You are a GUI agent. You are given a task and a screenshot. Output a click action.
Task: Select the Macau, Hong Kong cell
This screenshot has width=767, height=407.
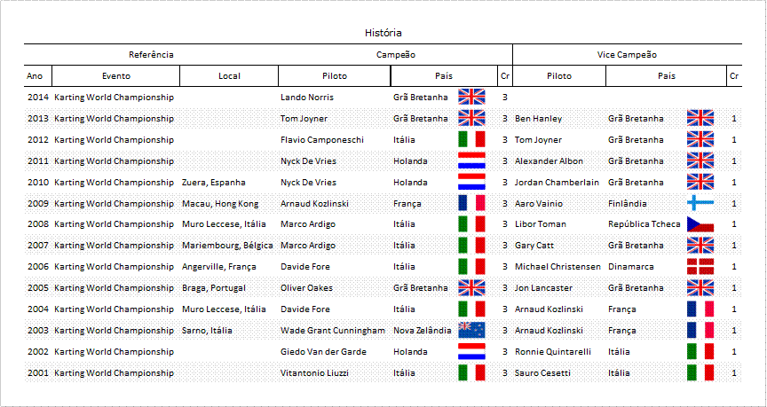coord(220,203)
